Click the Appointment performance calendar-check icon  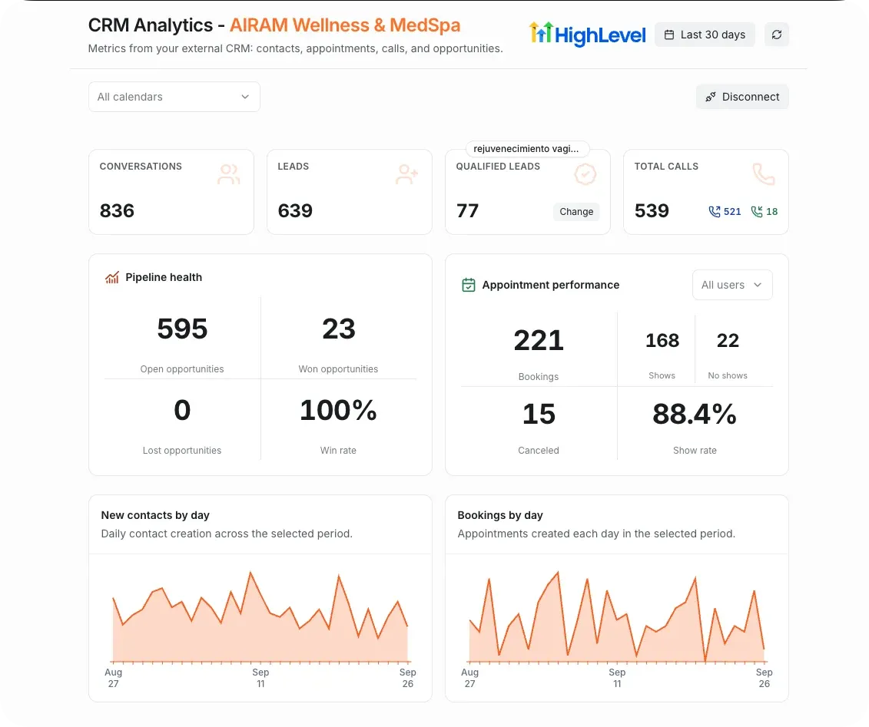tap(468, 285)
